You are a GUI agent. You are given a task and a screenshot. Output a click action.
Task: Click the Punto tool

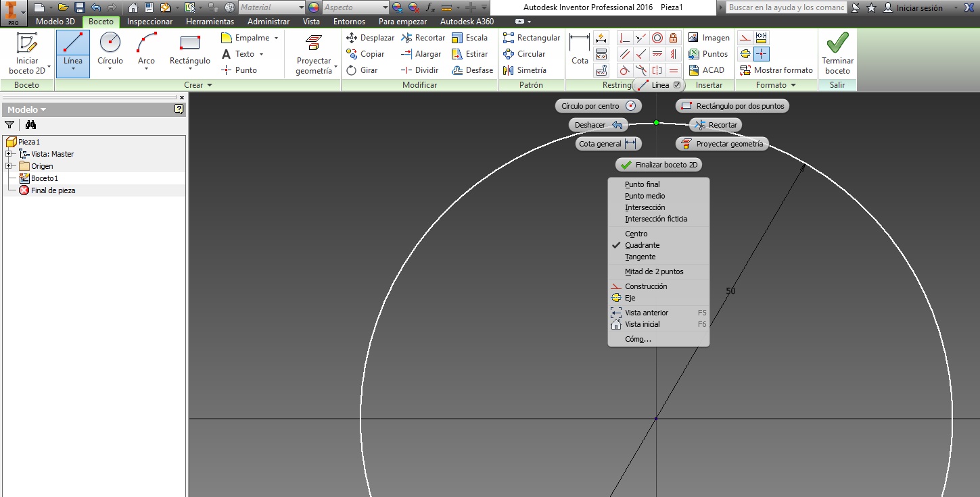(239, 70)
